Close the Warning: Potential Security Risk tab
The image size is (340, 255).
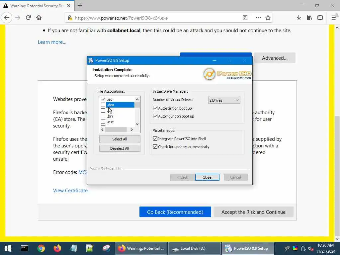coord(69,6)
